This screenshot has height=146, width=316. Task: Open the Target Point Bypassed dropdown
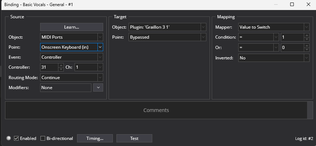[167, 37]
